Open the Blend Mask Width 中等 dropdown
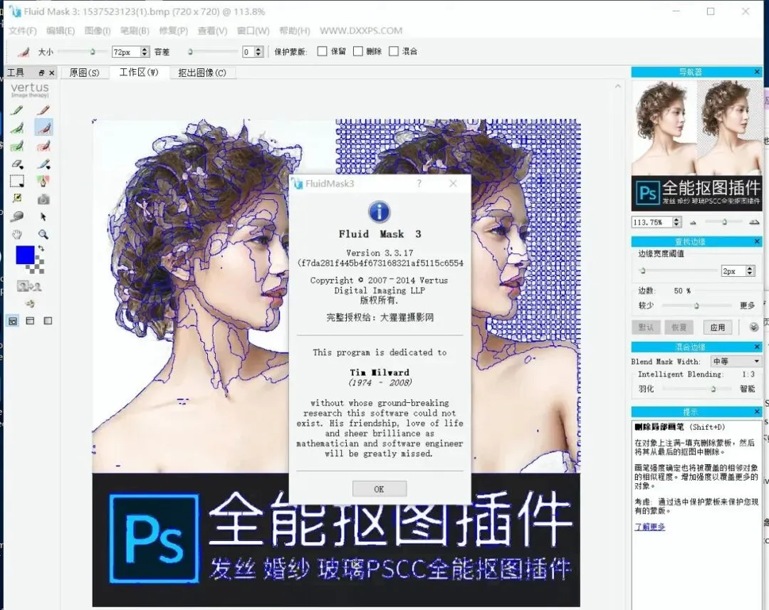The image size is (769, 610). pyautogui.click(x=736, y=362)
